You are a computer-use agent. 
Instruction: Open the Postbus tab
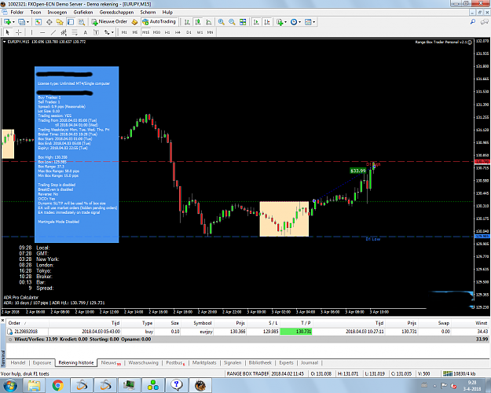(x=175, y=362)
